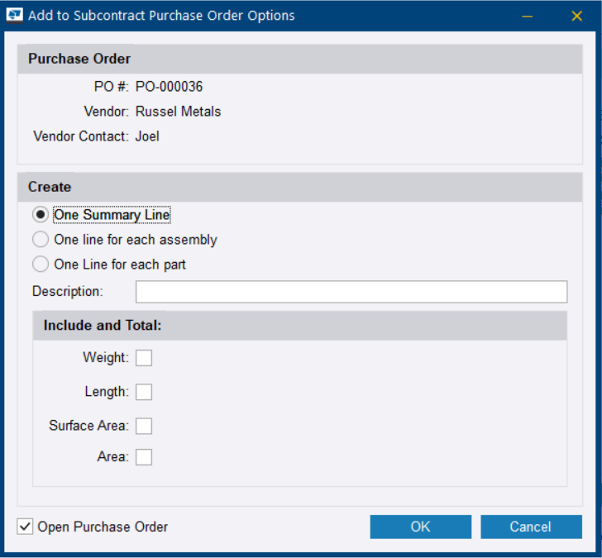Check the Surface Area box
Image resolution: width=602 pixels, height=558 pixels.
[x=144, y=426]
